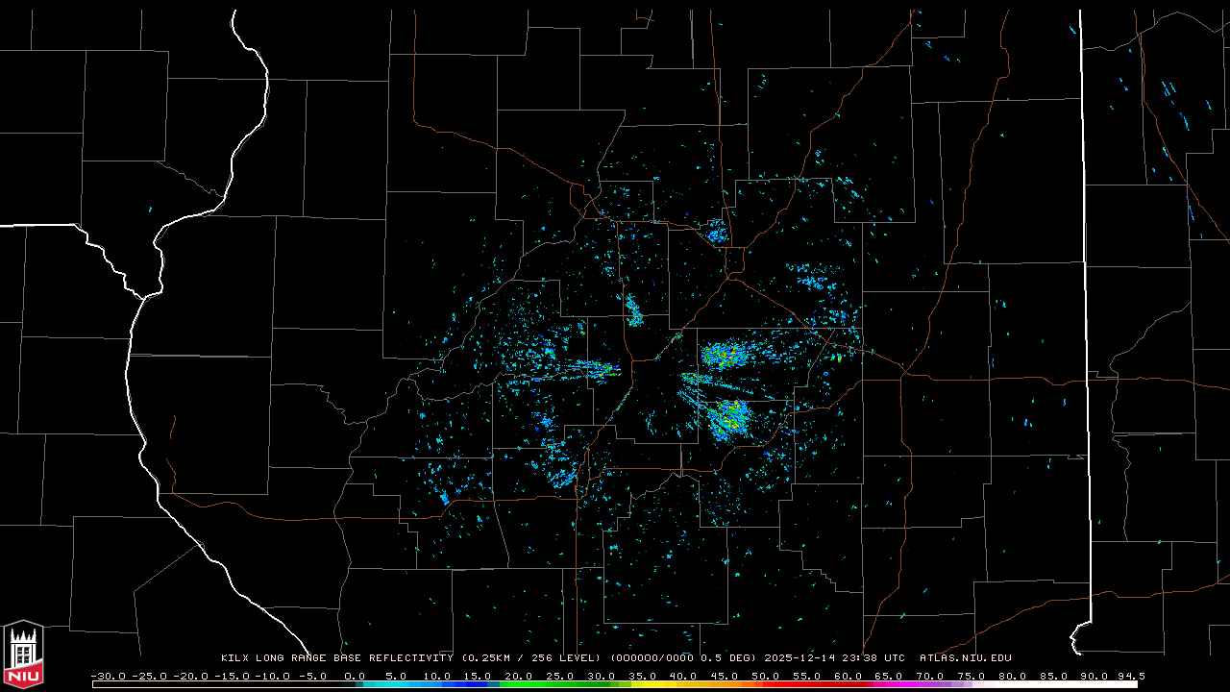Screen dimensions: 1230x692
Task: Pick the red 55.0 dBZ color on scale
Action: click(806, 684)
